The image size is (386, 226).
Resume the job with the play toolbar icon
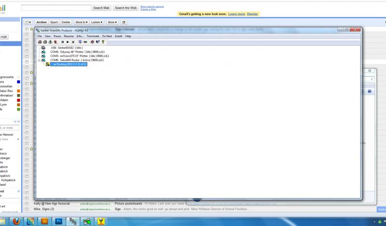[x=68, y=42]
